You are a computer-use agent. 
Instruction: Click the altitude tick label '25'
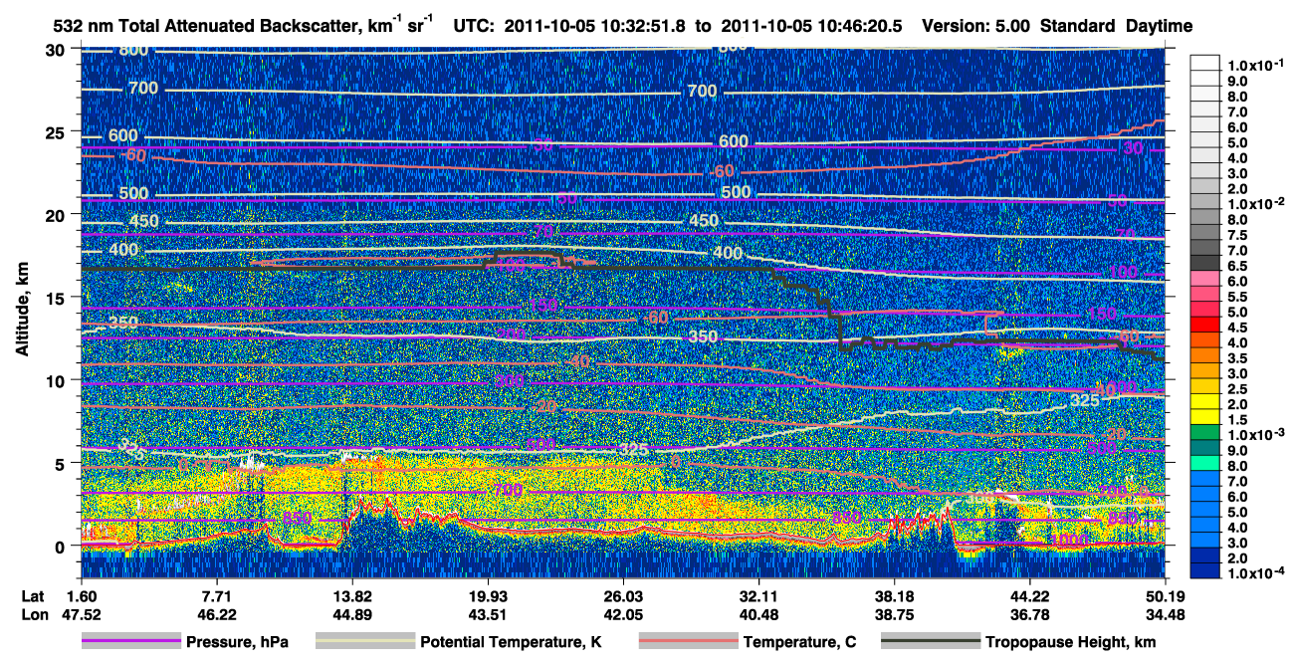click(x=57, y=131)
